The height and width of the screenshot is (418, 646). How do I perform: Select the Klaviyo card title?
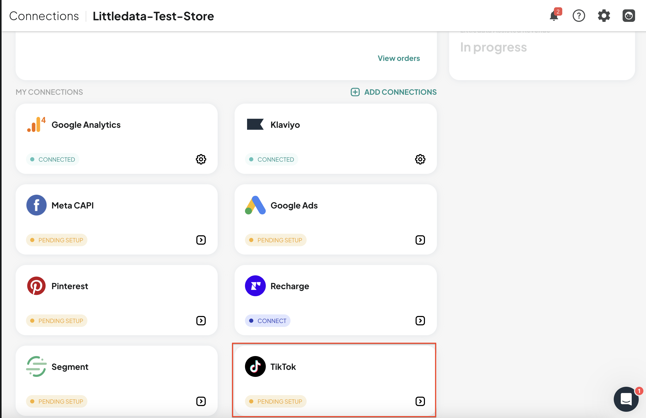coord(285,125)
